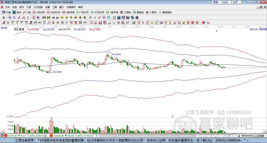Click the small black triangle marker above chart
The width and height of the screenshot is (267, 143).
[217, 31]
